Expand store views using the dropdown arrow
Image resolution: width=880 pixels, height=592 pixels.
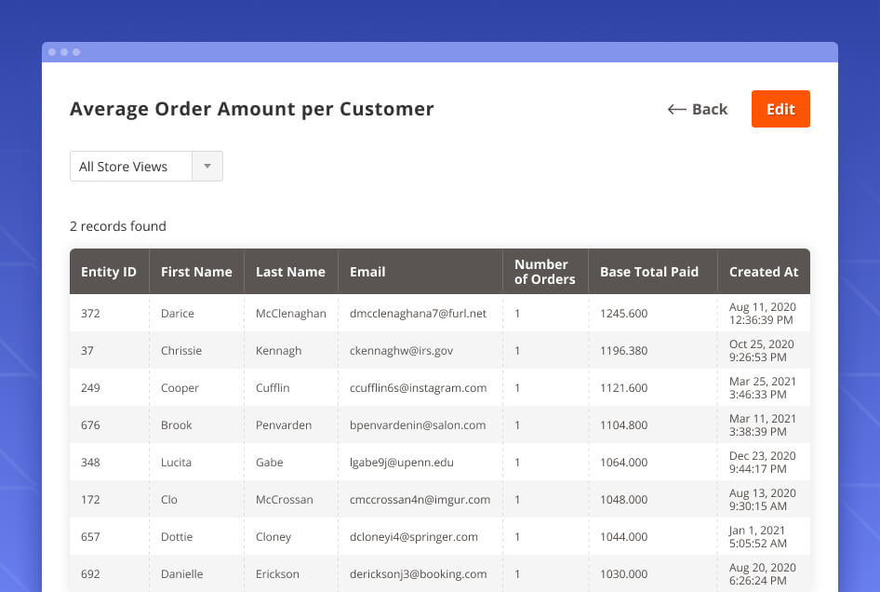pos(207,167)
